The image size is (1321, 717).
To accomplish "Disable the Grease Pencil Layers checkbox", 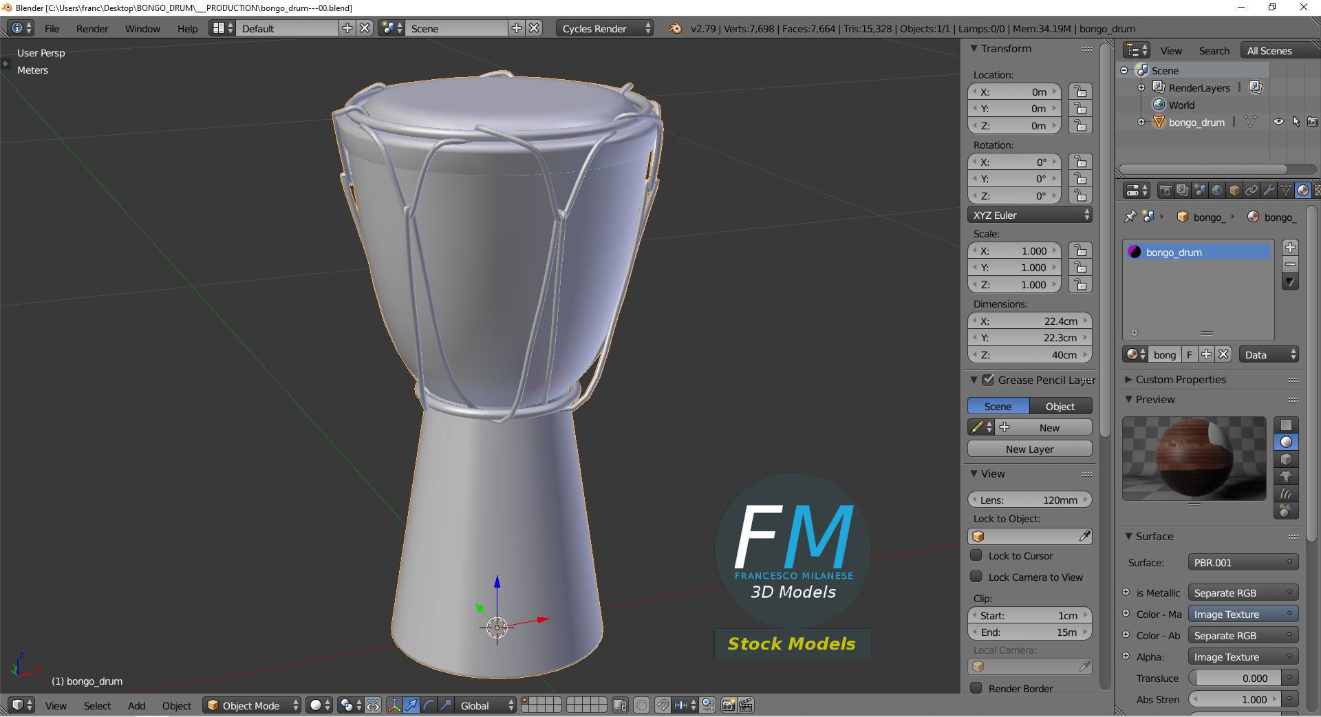I will pyautogui.click(x=988, y=380).
